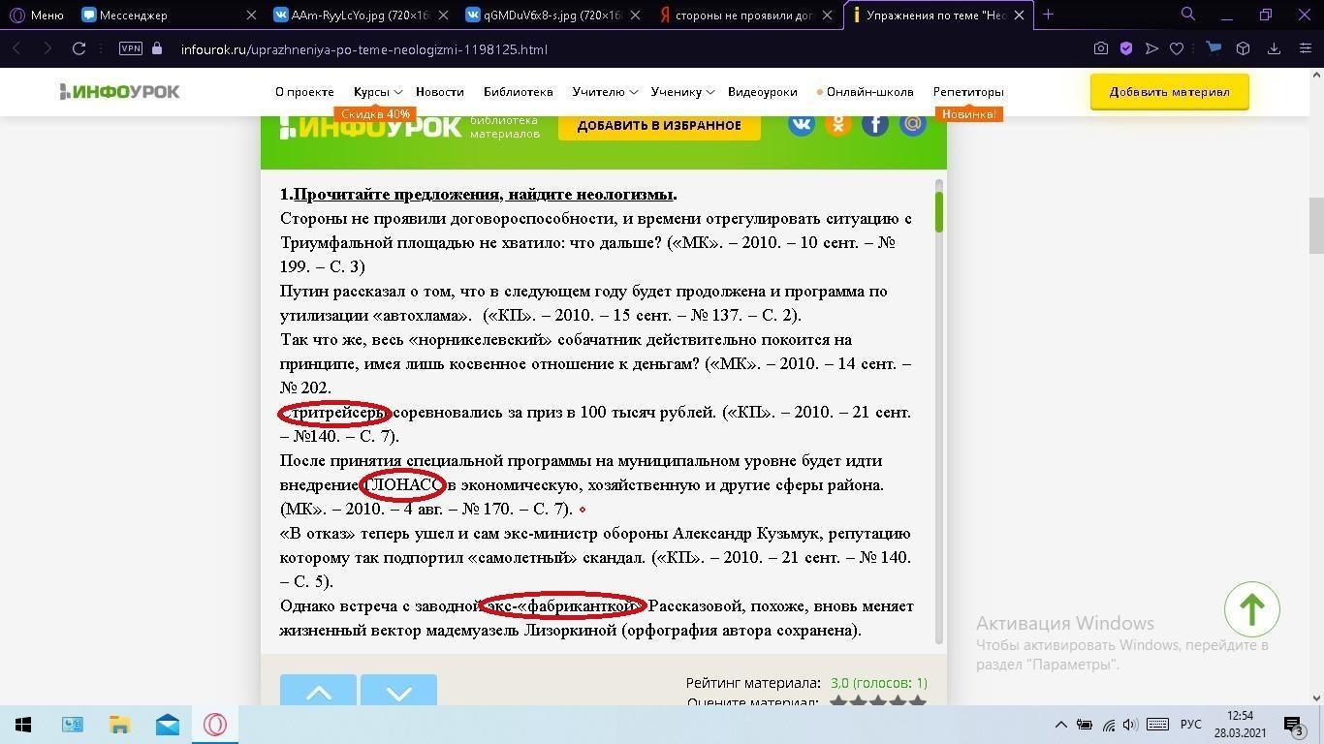Screen dimensions: 1324x744
Task: Go to Инфоурок home logo
Action: [119, 92]
